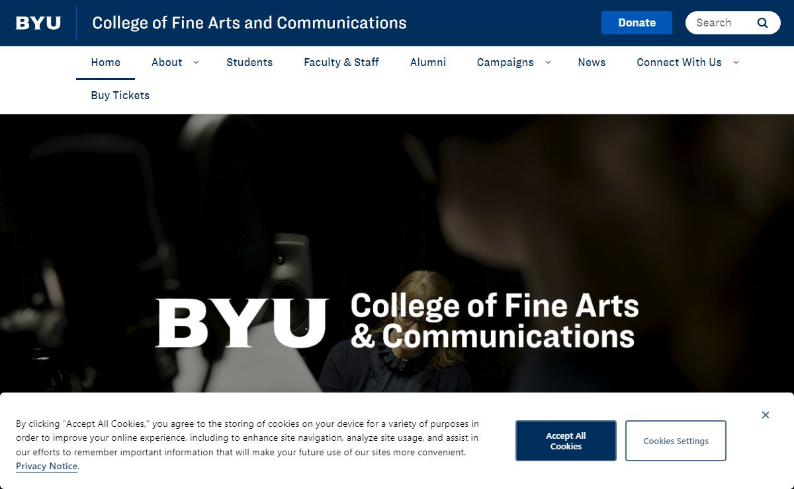Open the Alumni menu item

[x=428, y=62]
